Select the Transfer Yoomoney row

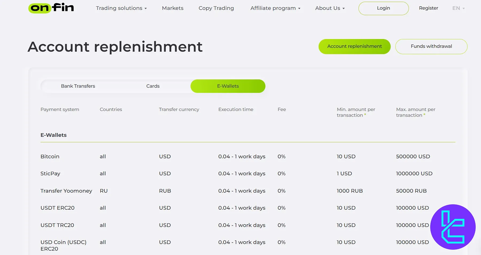coord(66,191)
